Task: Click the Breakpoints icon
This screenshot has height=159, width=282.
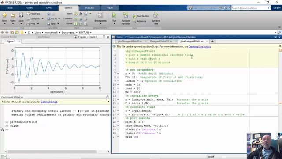Action: tap(100, 15)
